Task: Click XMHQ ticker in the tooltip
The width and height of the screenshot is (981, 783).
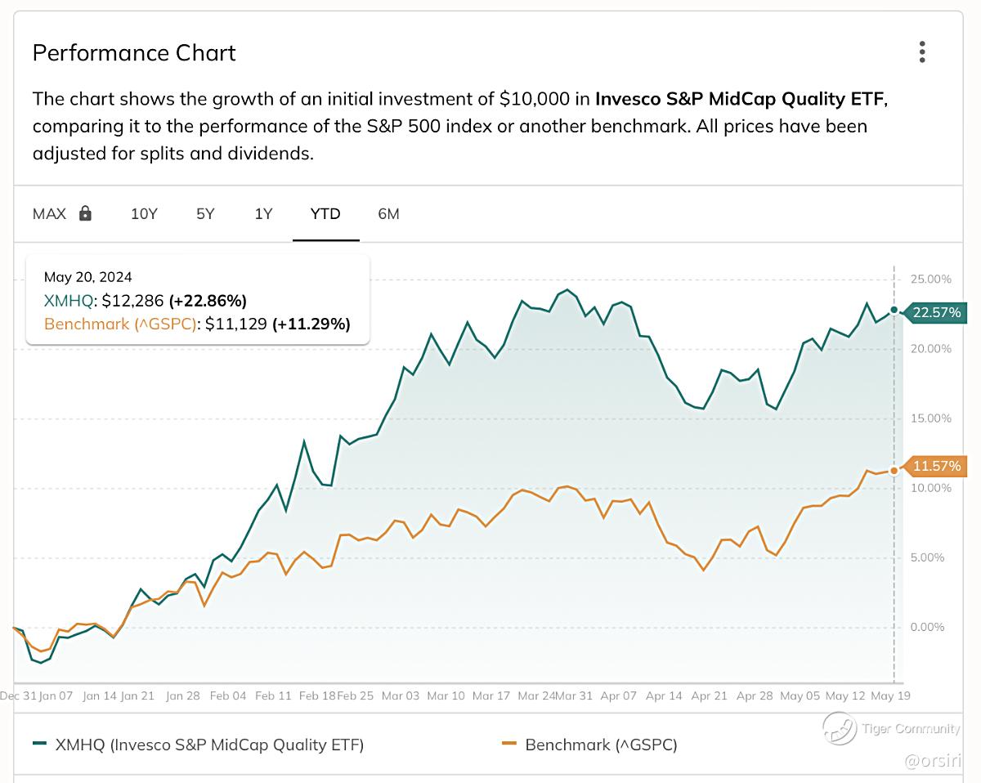Action: pyautogui.click(x=69, y=300)
